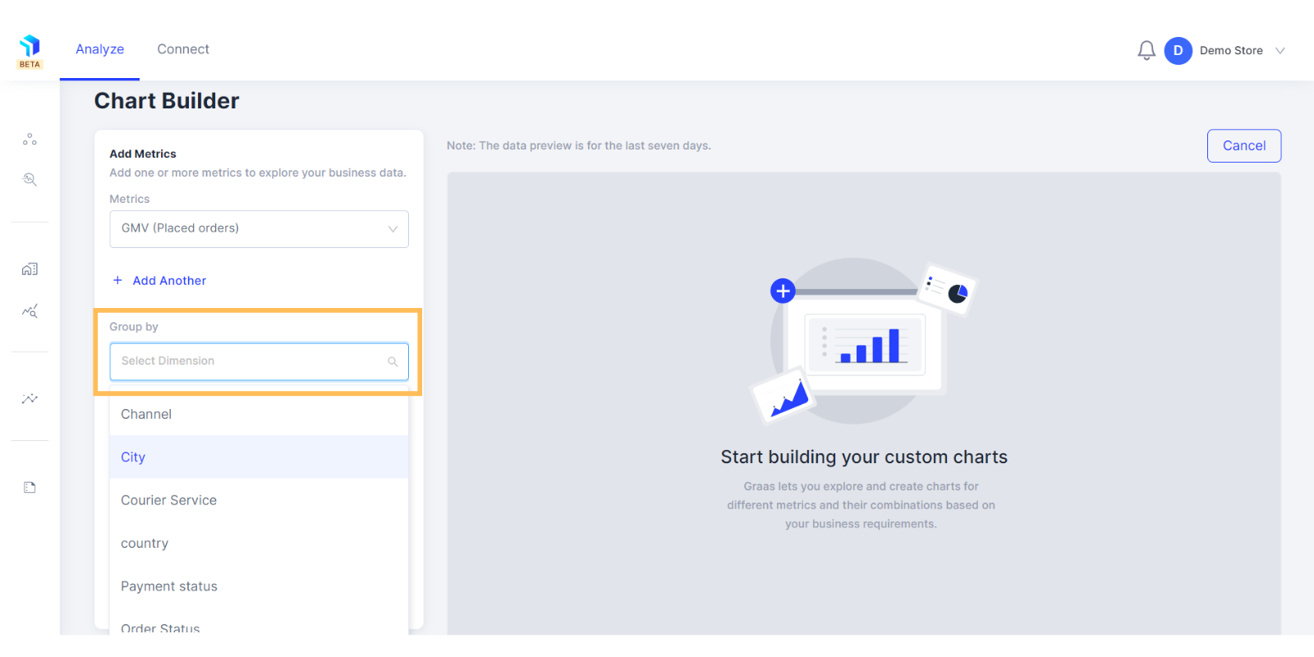Screen dimensions: 1314x657
Task: Click the Demo Store account name
Action: tap(1231, 51)
